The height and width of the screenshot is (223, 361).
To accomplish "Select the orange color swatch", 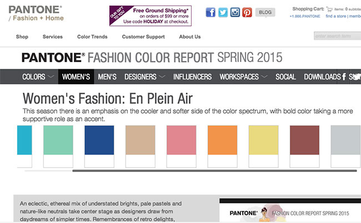I will 222,140.
